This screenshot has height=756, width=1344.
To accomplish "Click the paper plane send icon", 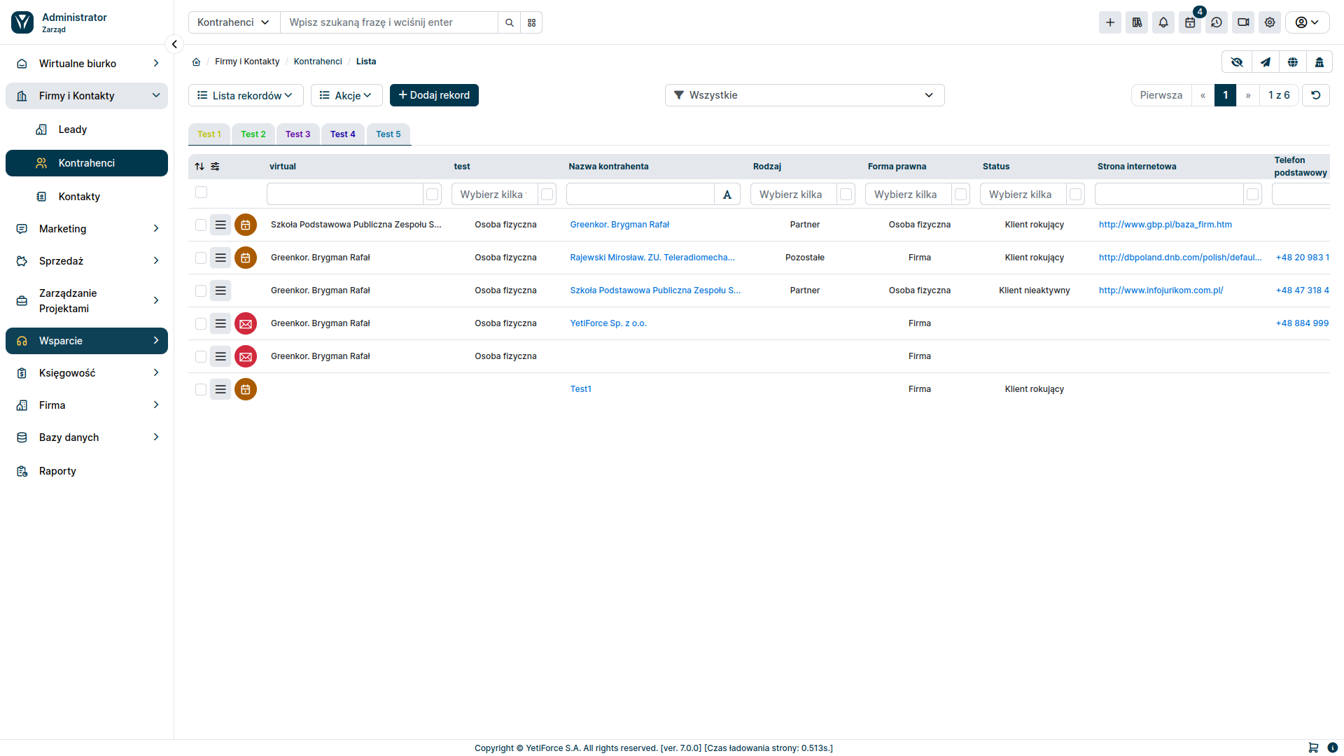I will point(1266,62).
